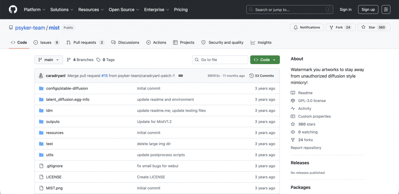Viewport: 399px width, 194px height.
Task: Expand the Platform menu in header
Action: coord(34,9)
